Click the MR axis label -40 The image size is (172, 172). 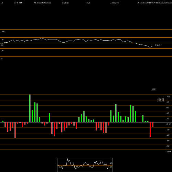[168, 135]
